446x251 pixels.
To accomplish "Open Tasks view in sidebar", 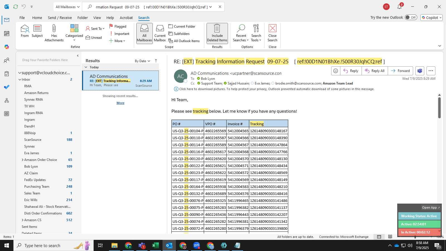I will (7, 74).
